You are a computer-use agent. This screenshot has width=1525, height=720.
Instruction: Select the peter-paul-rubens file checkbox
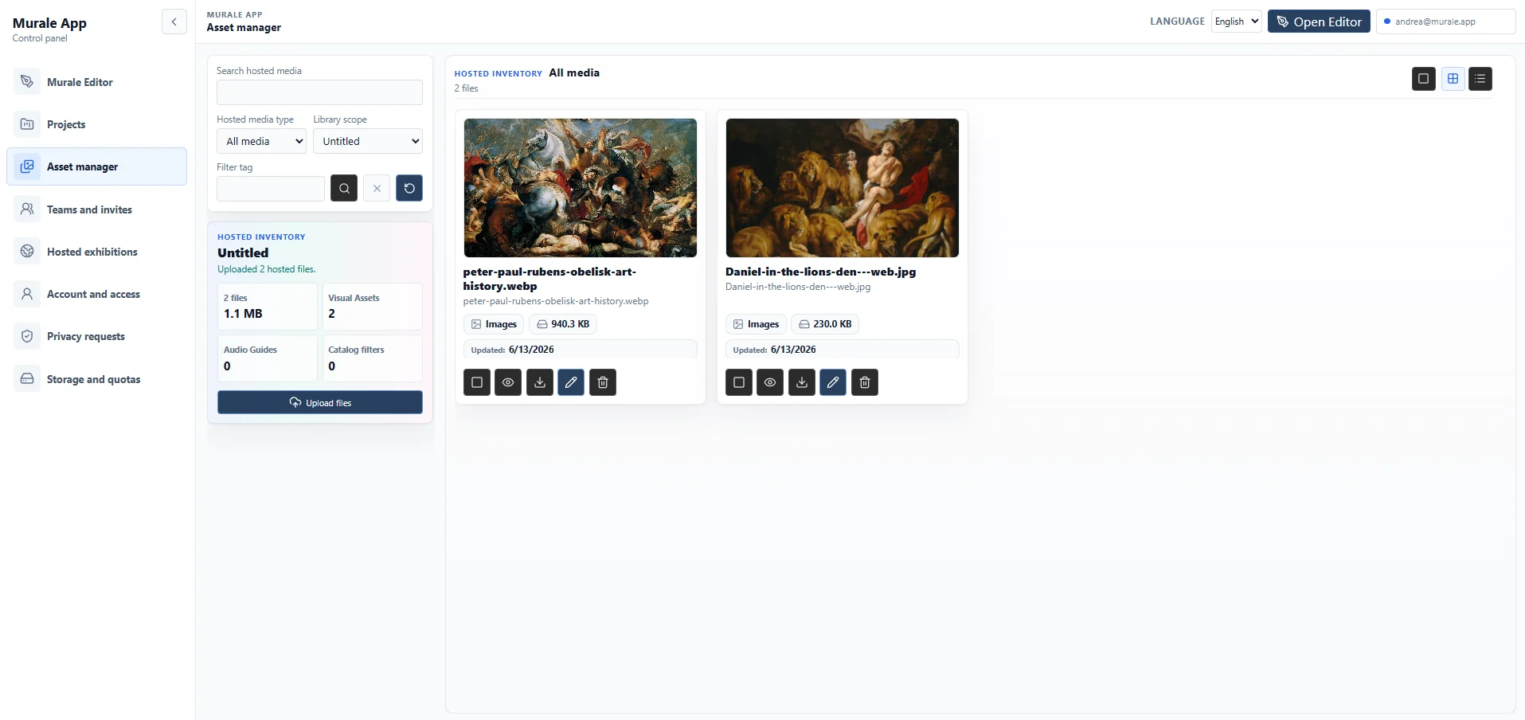point(477,382)
